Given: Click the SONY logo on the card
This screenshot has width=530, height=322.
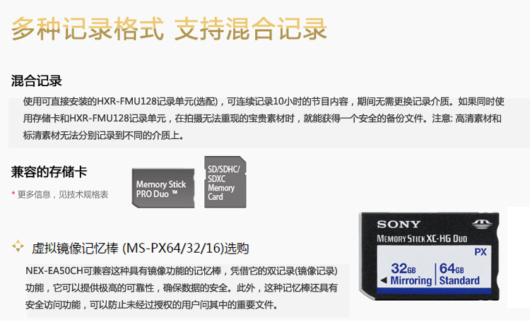Looking at the screenshot, I should tap(399, 225).
